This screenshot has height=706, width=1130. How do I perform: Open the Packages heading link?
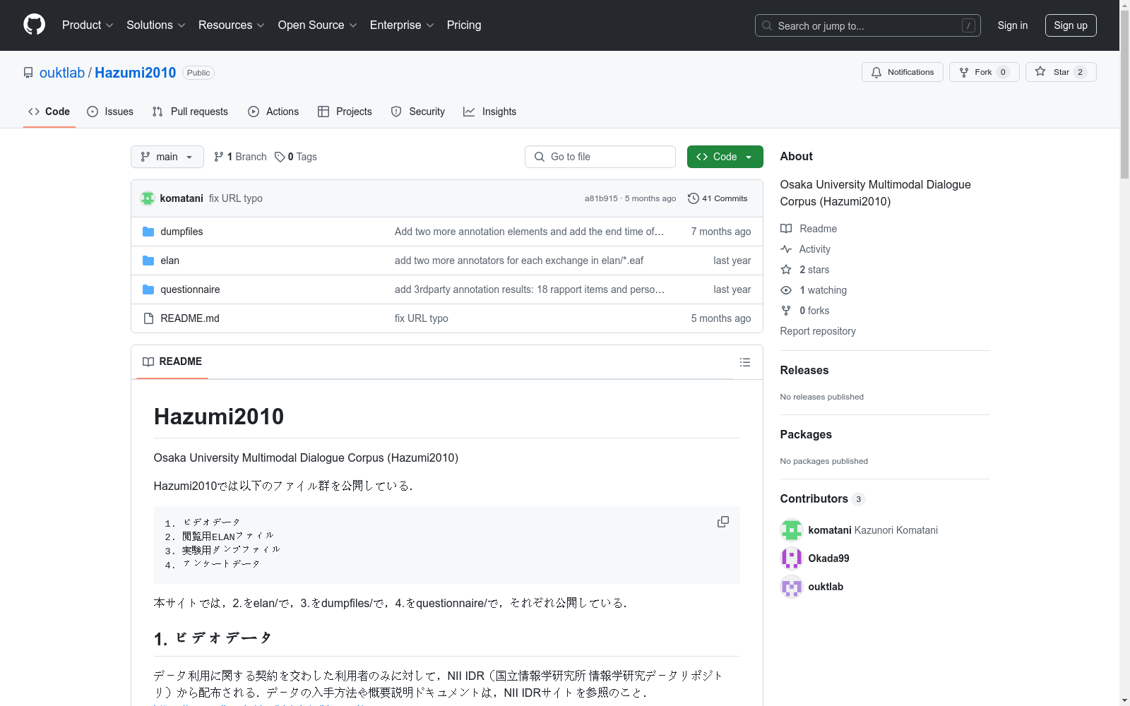pyautogui.click(x=806, y=434)
